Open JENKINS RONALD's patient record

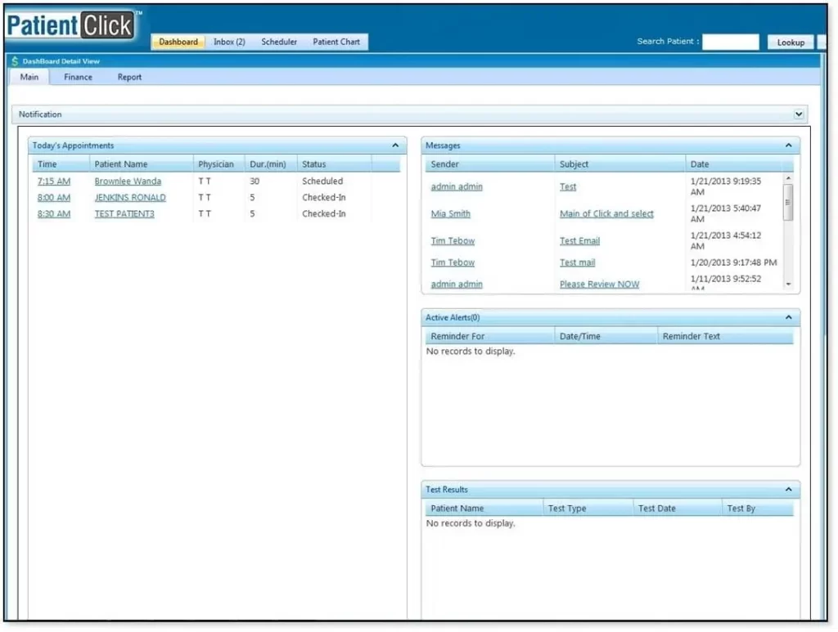tap(129, 197)
